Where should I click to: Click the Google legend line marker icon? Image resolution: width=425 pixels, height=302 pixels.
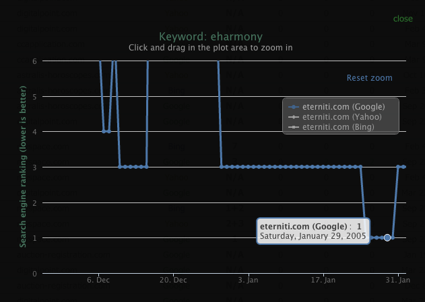coord(294,107)
